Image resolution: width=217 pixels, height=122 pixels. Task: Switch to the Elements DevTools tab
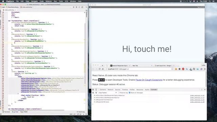[x=103, y=89]
